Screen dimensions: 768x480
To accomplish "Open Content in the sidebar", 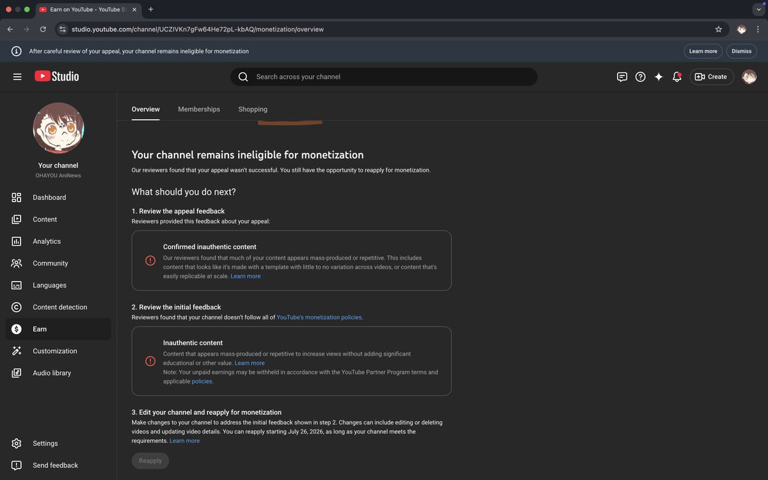I will pyautogui.click(x=58, y=220).
